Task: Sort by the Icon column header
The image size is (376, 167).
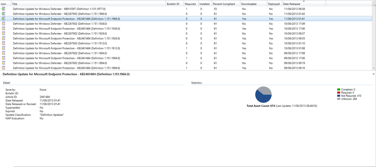Action: 6,4
